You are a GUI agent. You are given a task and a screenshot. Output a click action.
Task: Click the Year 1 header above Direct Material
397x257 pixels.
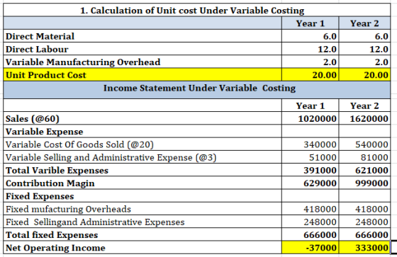311,23
